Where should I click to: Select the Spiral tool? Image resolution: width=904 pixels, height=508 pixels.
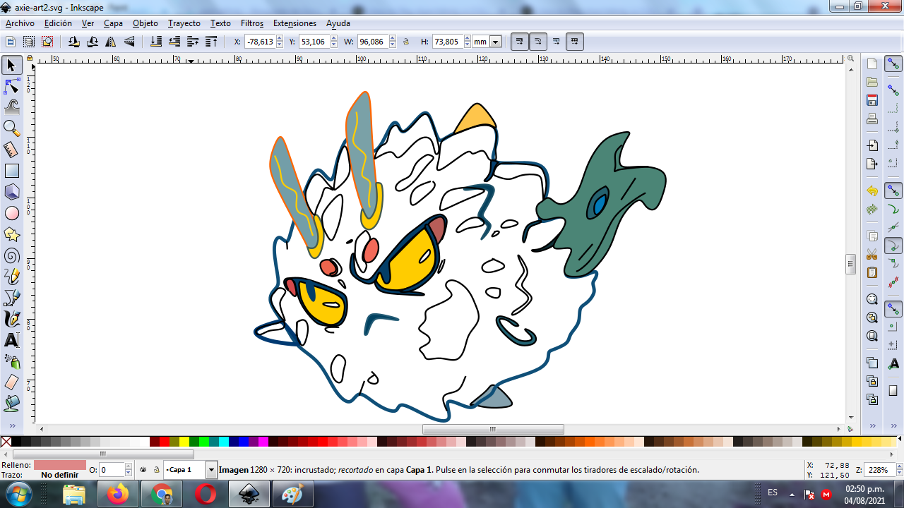pos(11,255)
